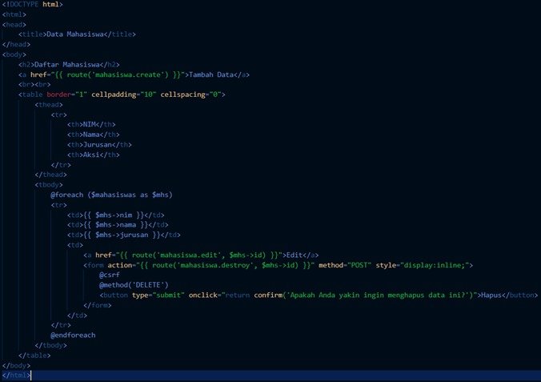Click the $mhs->nama cell line
The image size is (541, 382).
(x=118, y=225)
